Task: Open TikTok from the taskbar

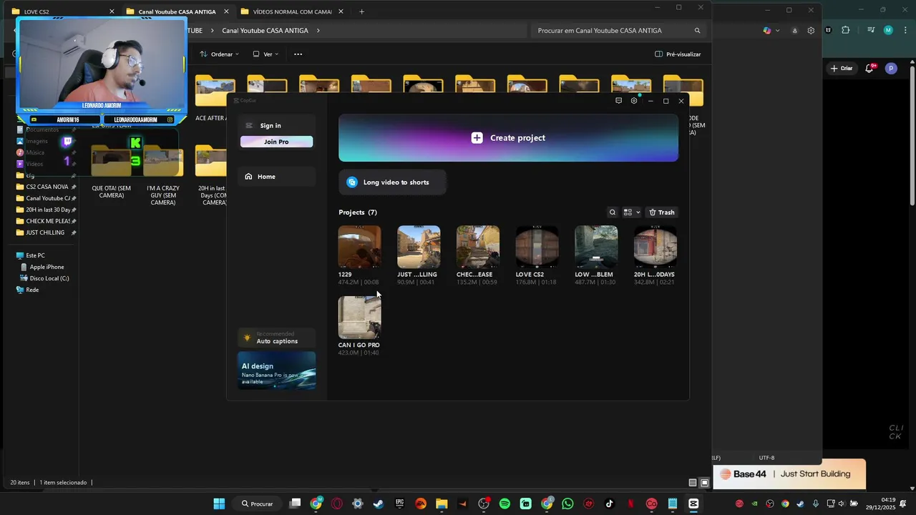Action: click(x=609, y=504)
